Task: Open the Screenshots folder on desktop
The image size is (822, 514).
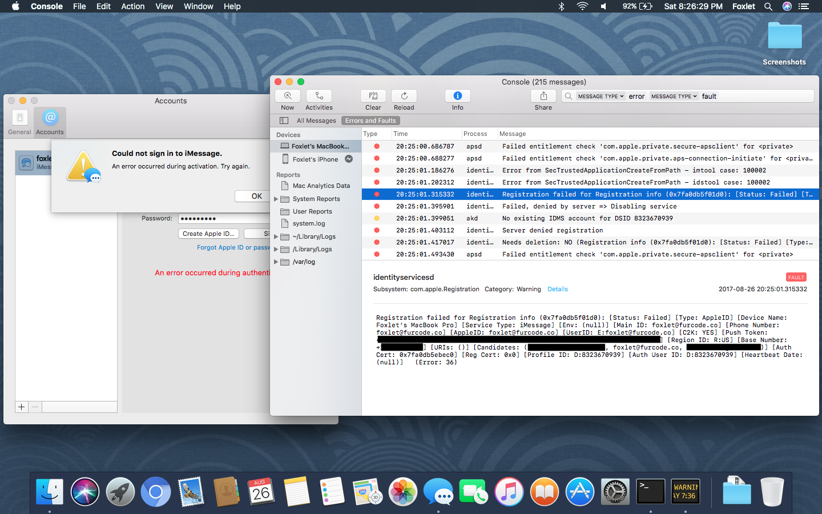Action: pyautogui.click(x=784, y=44)
